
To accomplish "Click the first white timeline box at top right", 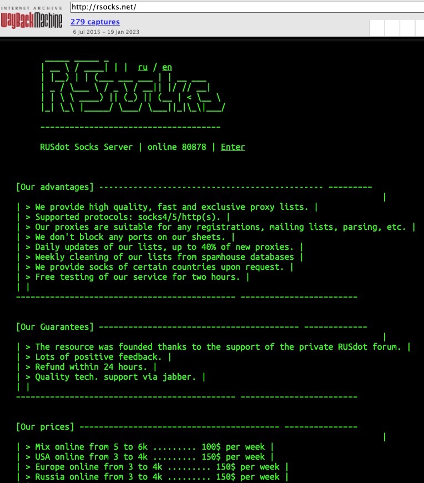I will click(377, 28).
